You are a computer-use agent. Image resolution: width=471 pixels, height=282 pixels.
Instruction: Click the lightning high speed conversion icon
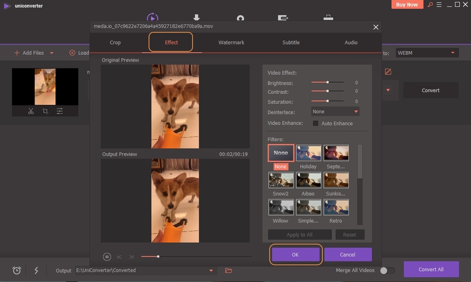[x=37, y=270]
